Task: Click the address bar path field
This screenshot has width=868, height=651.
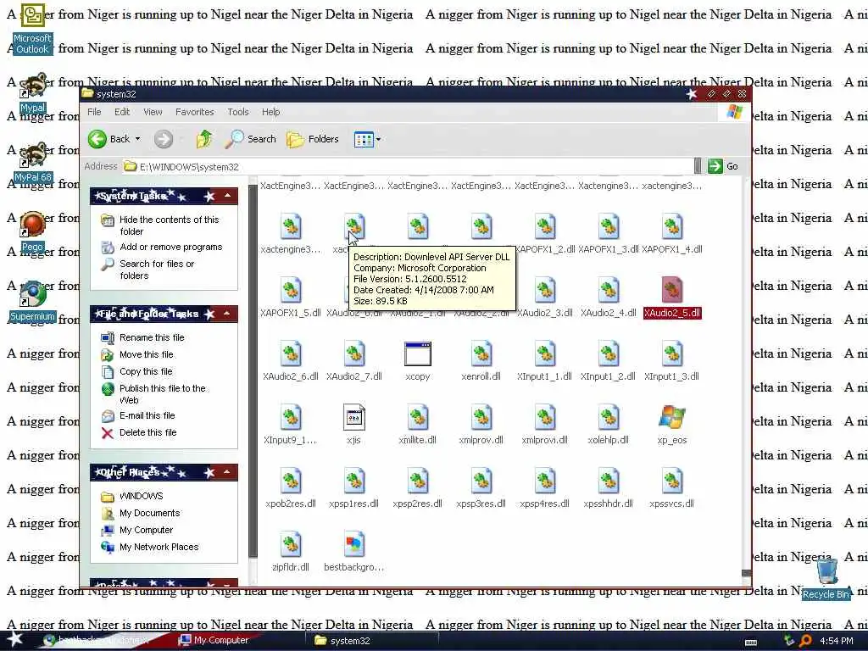Action: 407,166
